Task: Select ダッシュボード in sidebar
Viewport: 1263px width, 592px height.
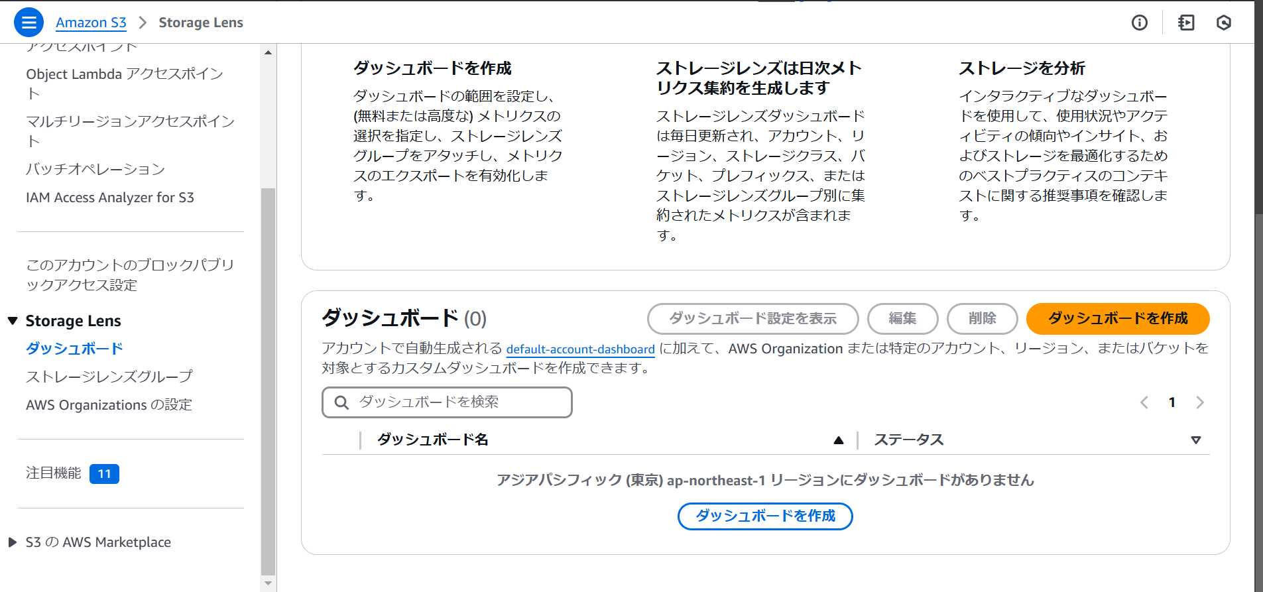Action: pos(74,349)
